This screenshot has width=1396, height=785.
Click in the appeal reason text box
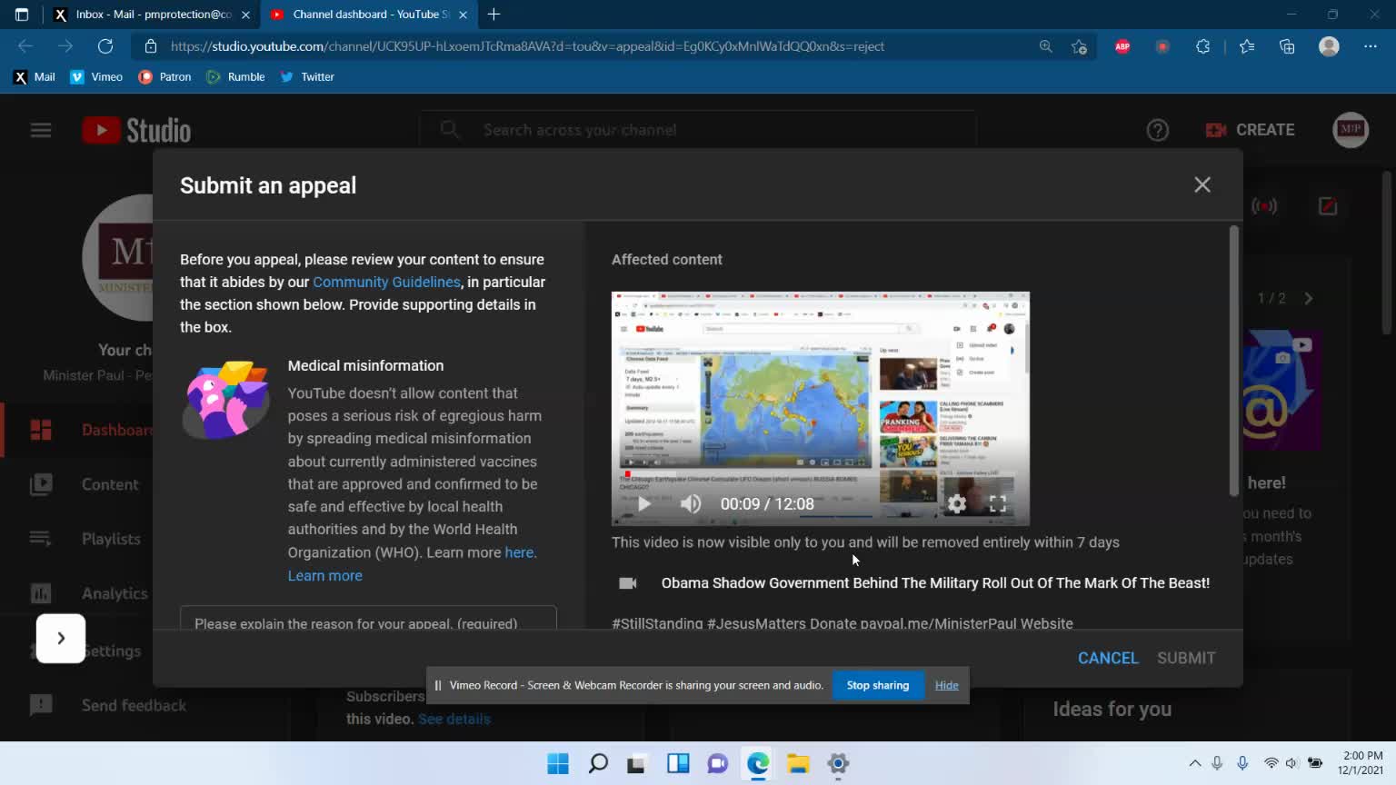pos(368,618)
